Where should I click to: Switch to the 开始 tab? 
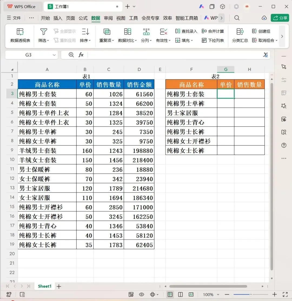tap(45, 18)
